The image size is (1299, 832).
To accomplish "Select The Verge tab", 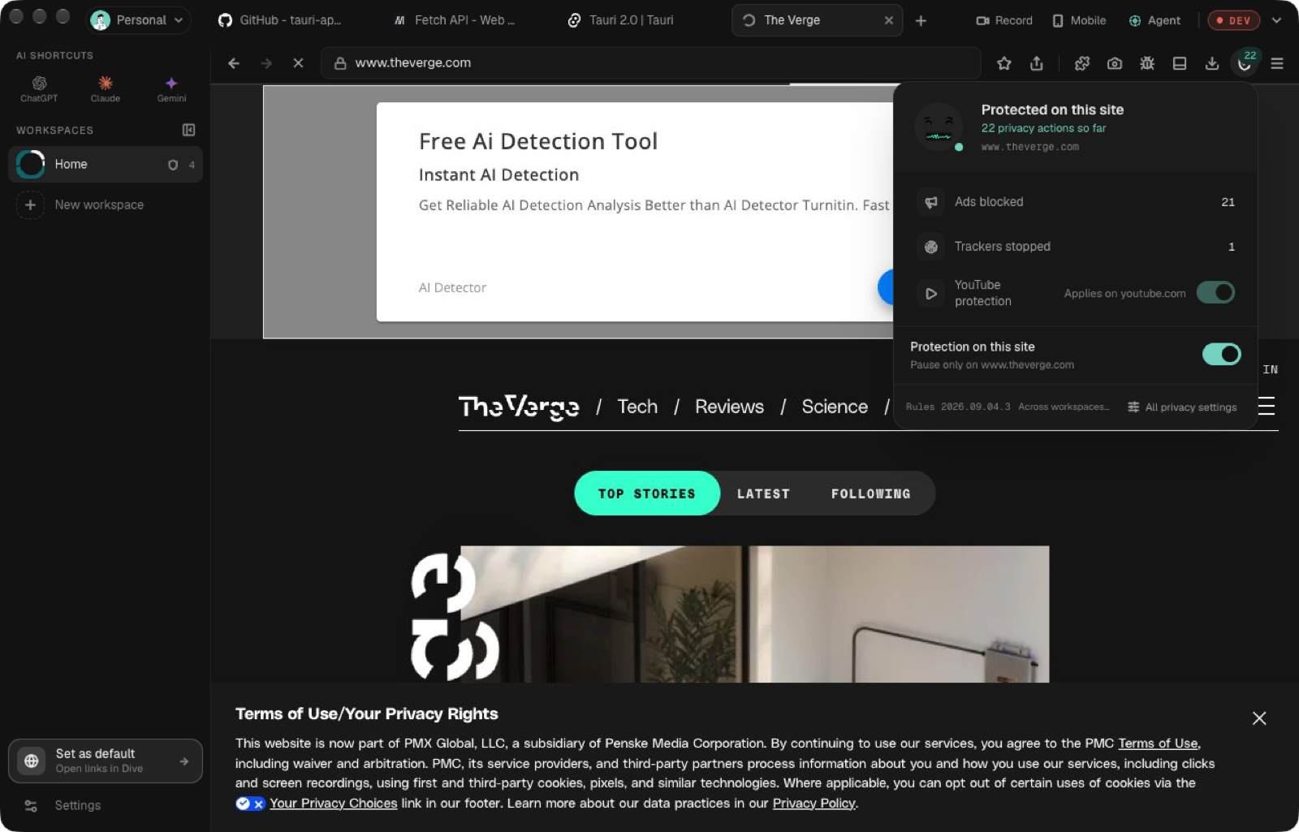I will [816, 20].
